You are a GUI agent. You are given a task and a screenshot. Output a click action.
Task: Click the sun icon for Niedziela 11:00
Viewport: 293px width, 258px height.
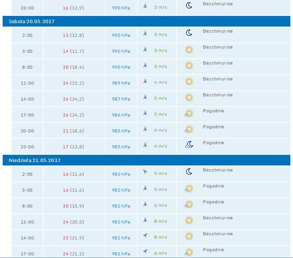click(x=189, y=220)
